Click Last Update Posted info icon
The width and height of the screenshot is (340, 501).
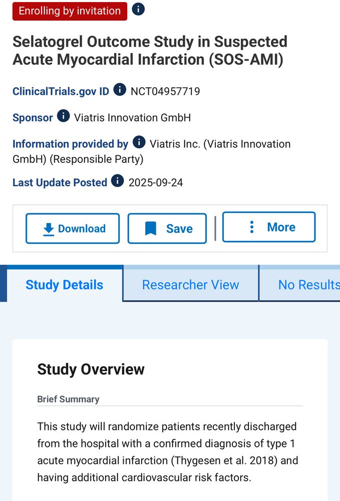pos(118,181)
